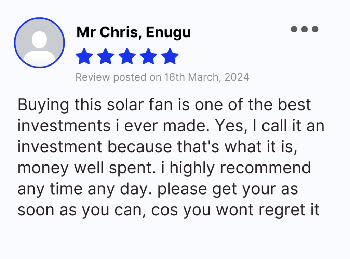Click the leftmost dot of the options icon
This screenshot has width=350, height=259.
[294, 29]
